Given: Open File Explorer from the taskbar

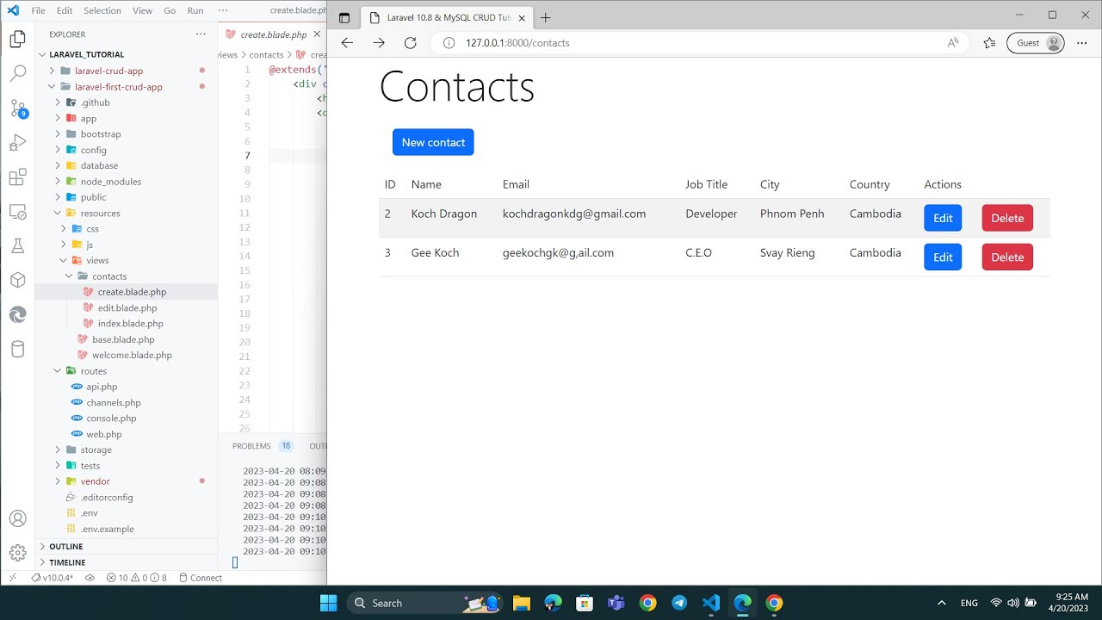Looking at the screenshot, I should coord(521,603).
